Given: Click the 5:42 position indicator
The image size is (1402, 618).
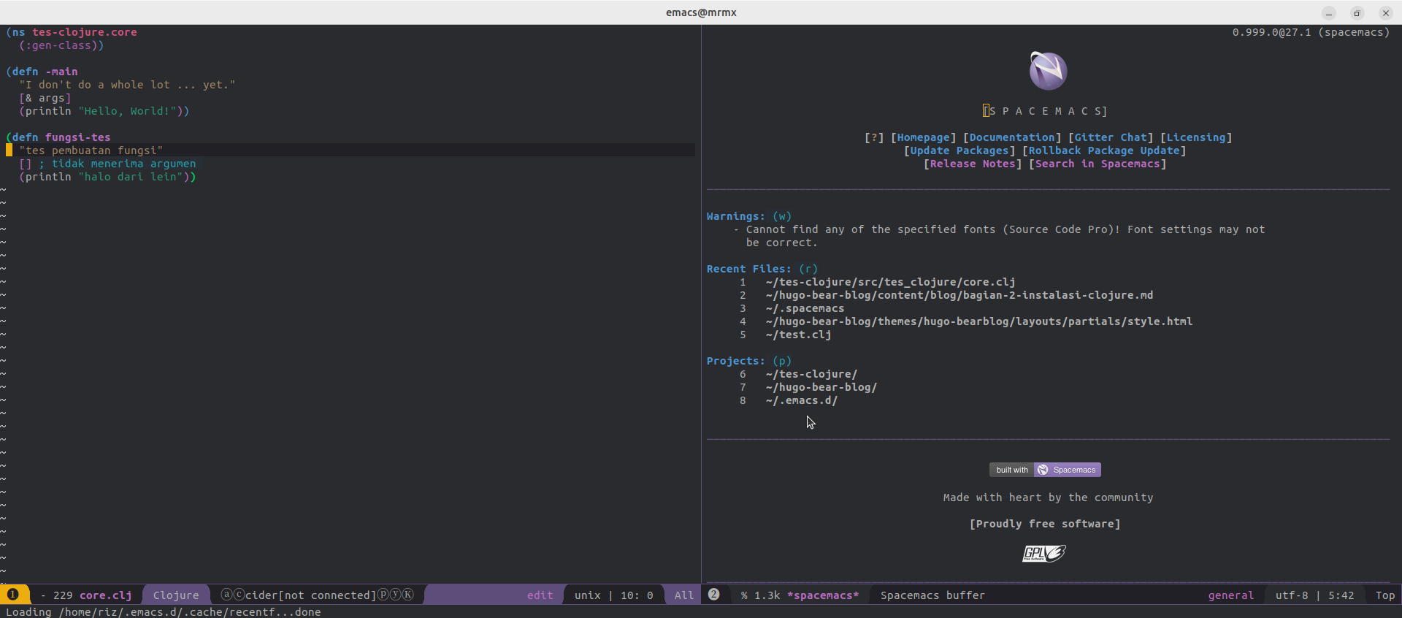Looking at the screenshot, I should tap(1341, 595).
